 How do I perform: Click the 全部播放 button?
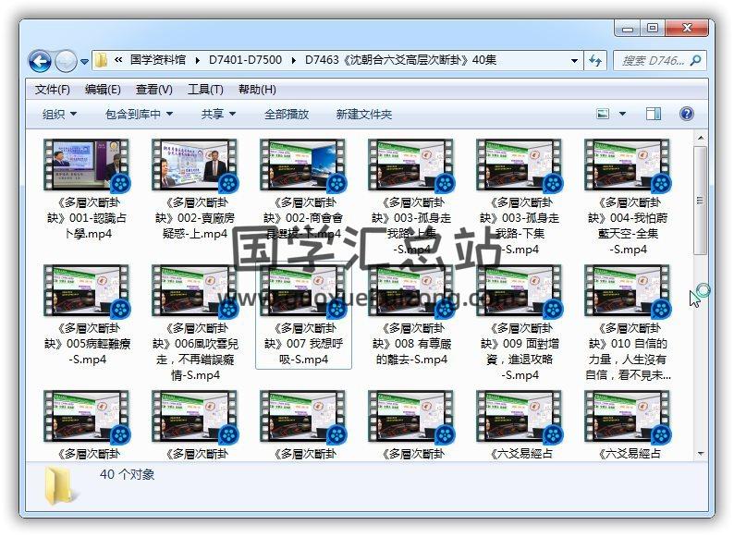pyautogui.click(x=287, y=114)
